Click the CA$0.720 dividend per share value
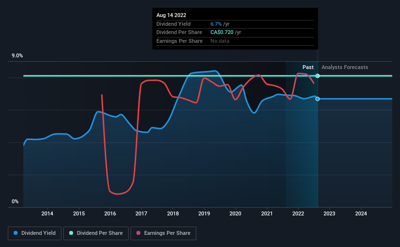Image resolution: width=400 pixels, height=247 pixels. click(x=222, y=33)
